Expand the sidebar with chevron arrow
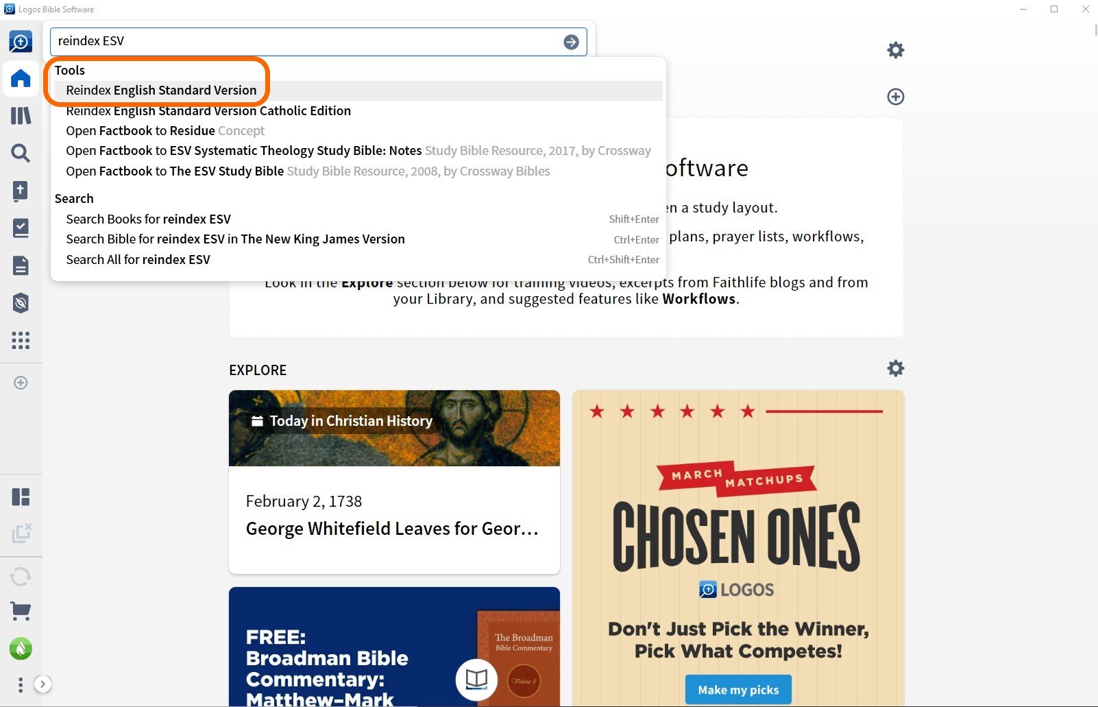 pyautogui.click(x=42, y=684)
